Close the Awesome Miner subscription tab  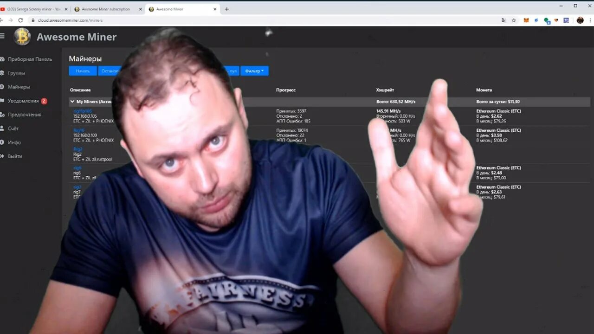141,9
